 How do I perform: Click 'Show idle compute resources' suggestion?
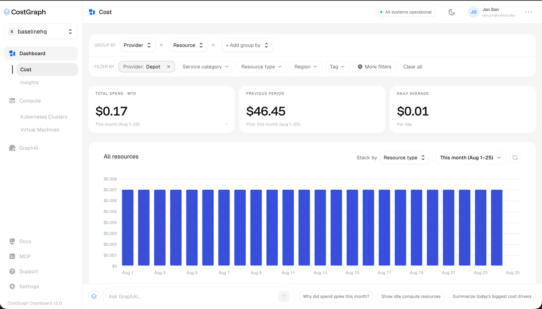tap(411, 296)
